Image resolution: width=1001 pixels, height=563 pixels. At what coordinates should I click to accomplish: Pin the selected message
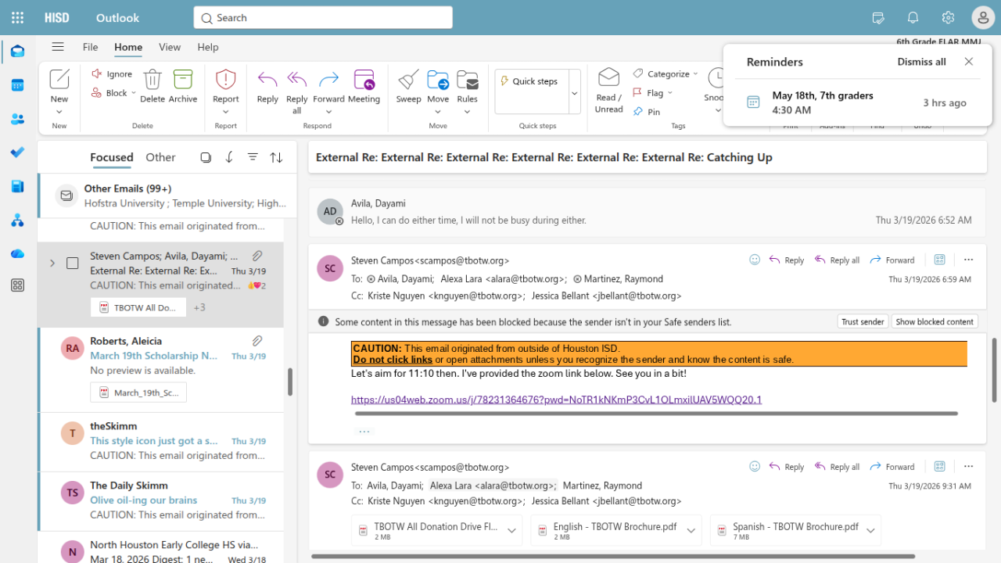647,112
